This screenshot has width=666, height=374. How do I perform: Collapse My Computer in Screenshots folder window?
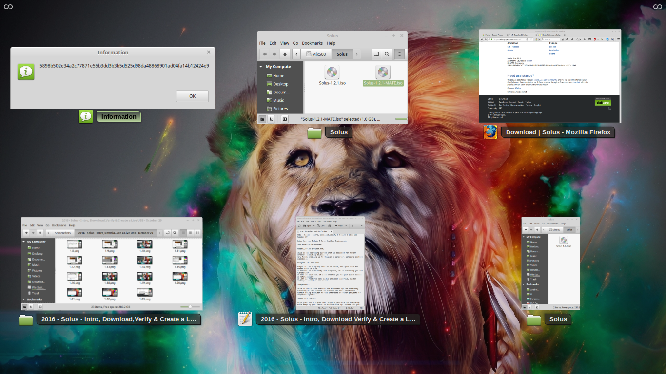(23, 242)
